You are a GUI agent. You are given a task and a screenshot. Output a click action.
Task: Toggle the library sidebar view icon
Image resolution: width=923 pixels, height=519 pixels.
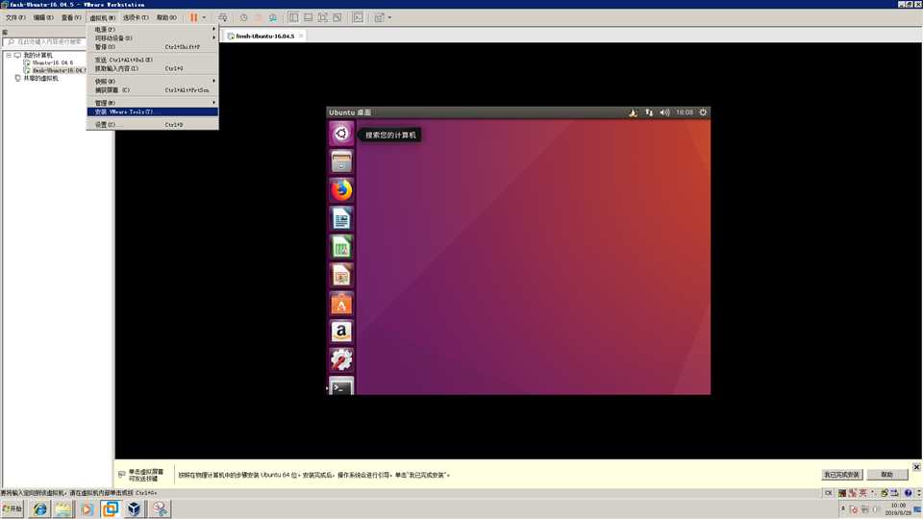[293, 17]
